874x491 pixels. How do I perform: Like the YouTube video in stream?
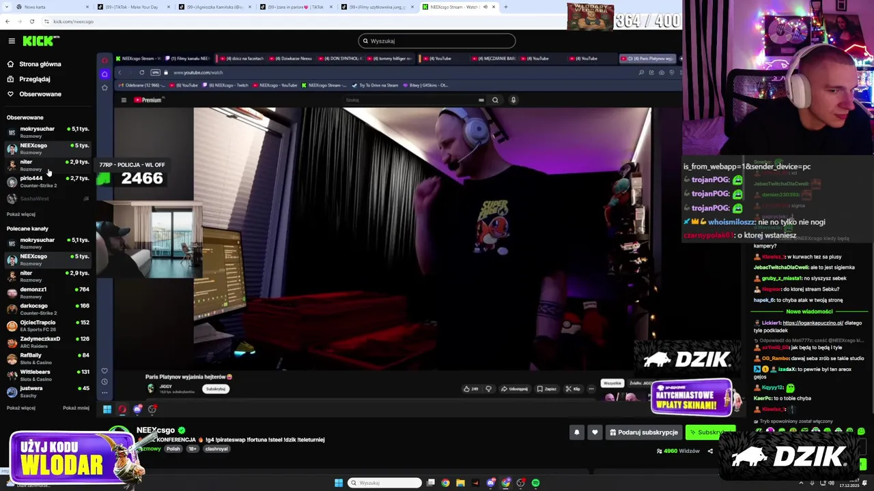pyautogui.click(x=470, y=389)
